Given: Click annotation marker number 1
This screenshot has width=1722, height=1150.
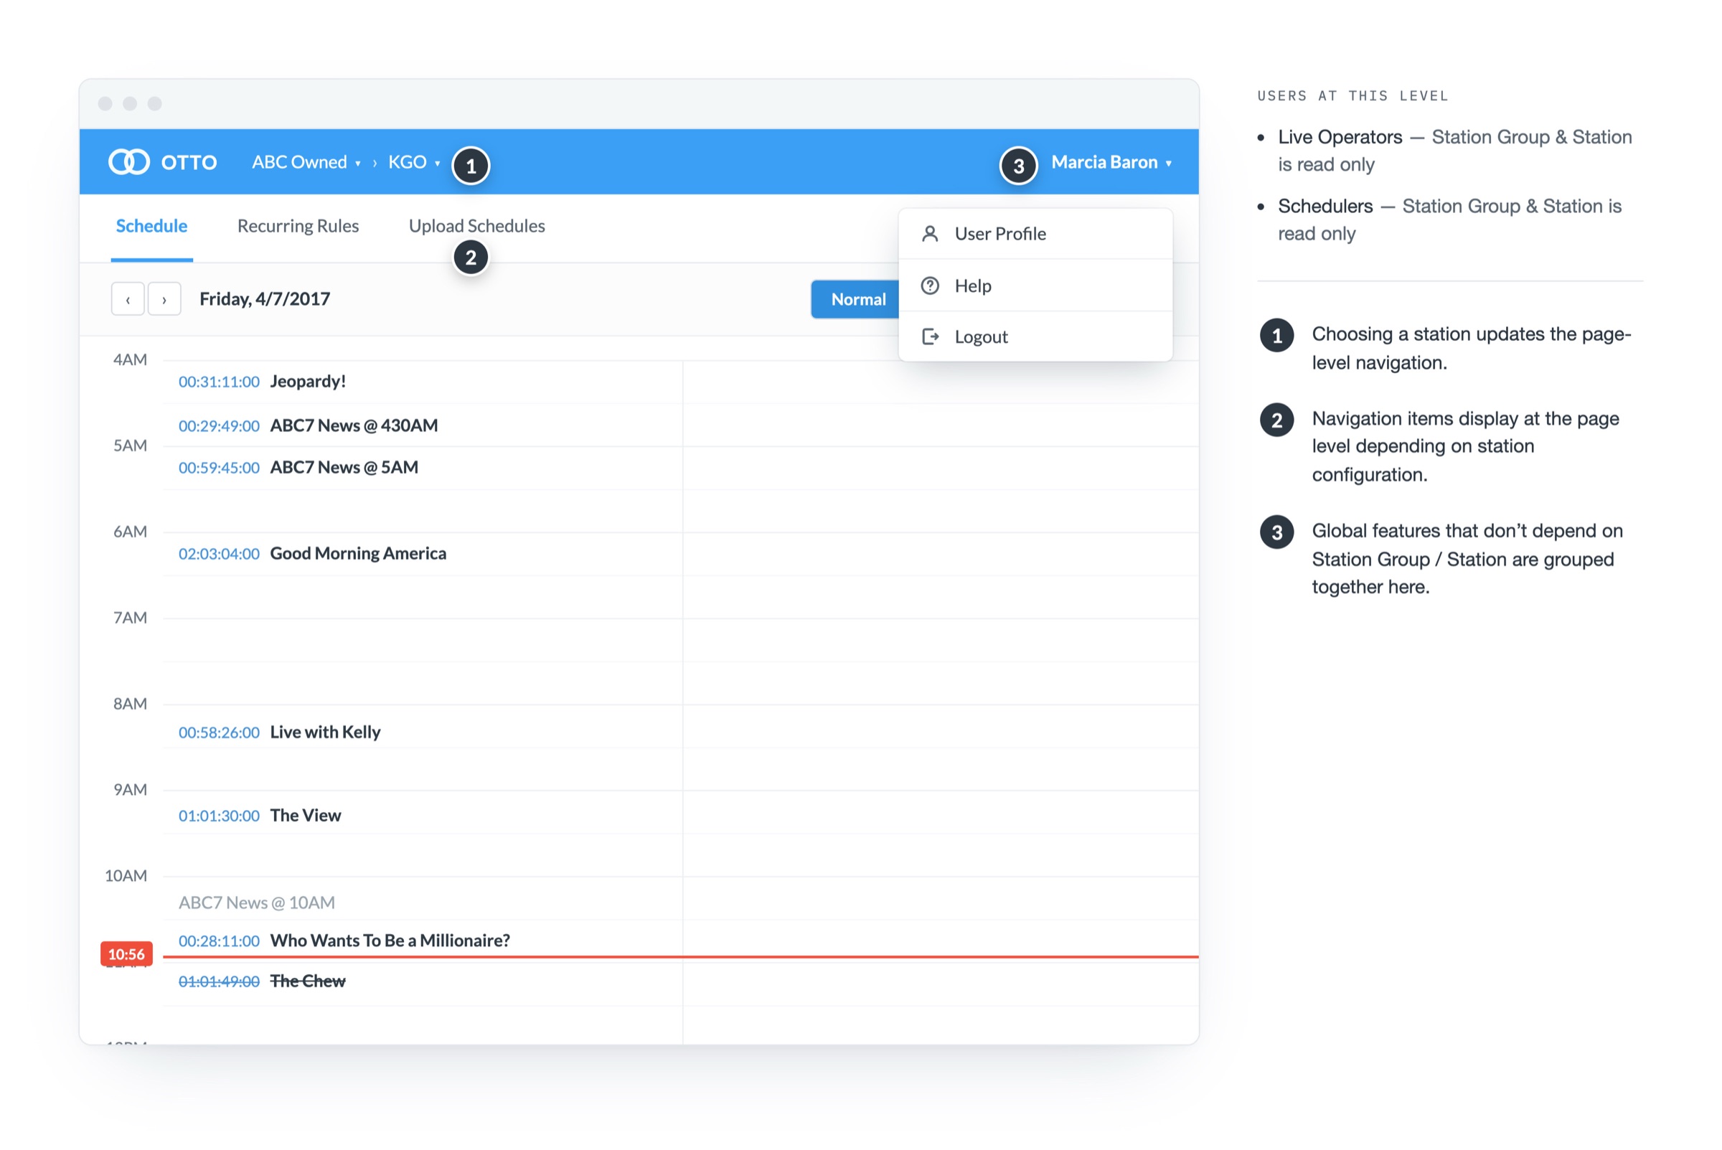Looking at the screenshot, I should pyautogui.click(x=471, y=166).
